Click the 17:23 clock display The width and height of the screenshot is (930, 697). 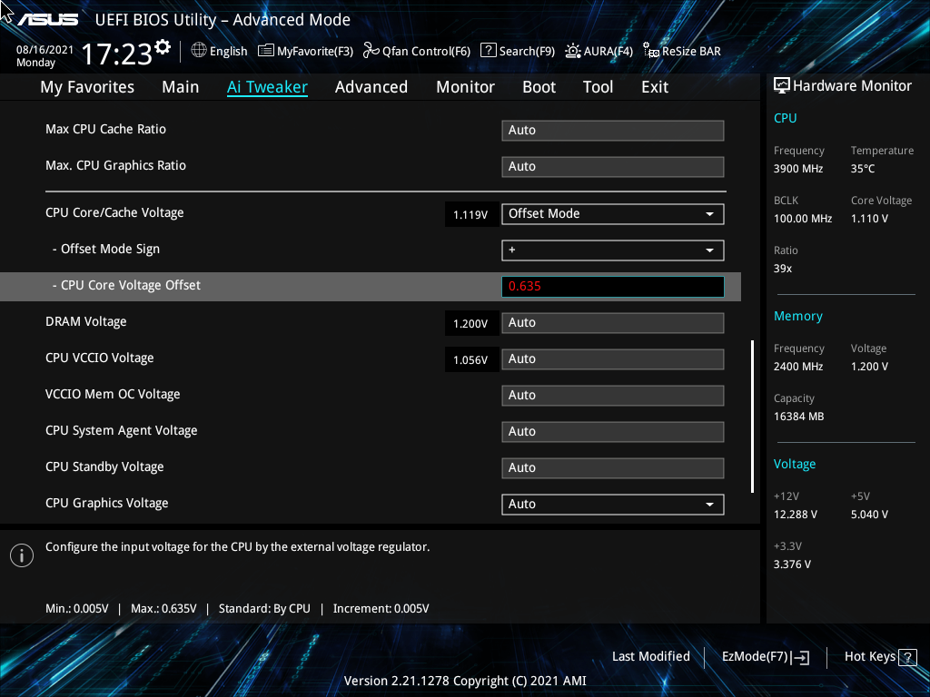tap(116, 54)
